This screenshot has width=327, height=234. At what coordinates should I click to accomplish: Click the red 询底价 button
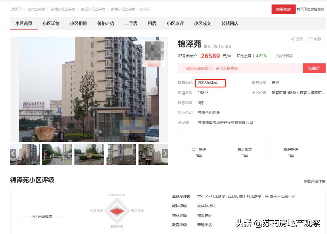[x=314, y=68]
